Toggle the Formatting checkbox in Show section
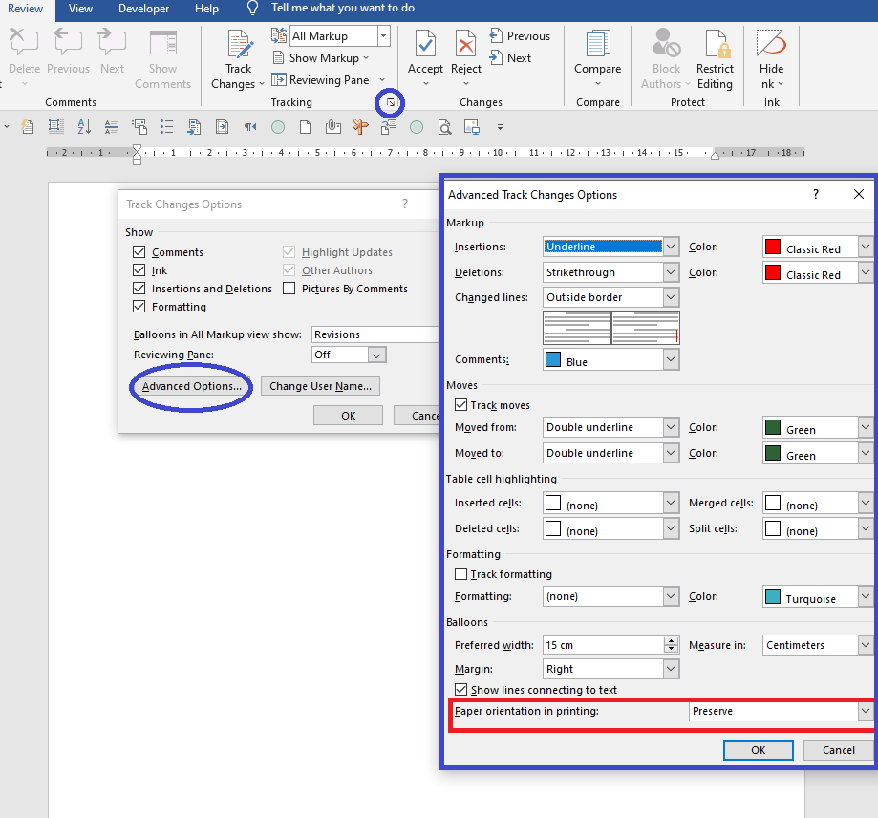Image resolution: width=878 pixels, height=818 pixels. 139,307
